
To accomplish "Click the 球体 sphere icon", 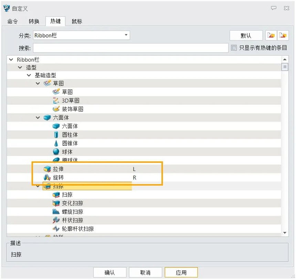I will click(56, 152).
